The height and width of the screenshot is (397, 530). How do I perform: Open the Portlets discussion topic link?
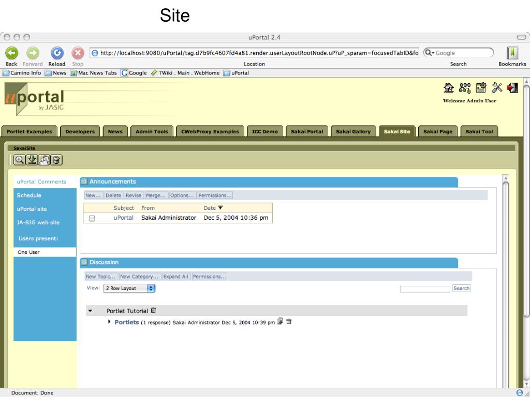[127, 322]
